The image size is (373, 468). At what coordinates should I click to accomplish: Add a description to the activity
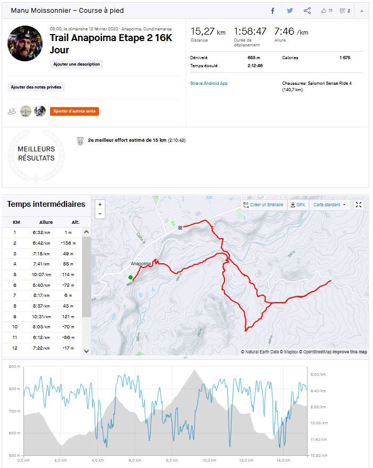click(x=76, y=64)
